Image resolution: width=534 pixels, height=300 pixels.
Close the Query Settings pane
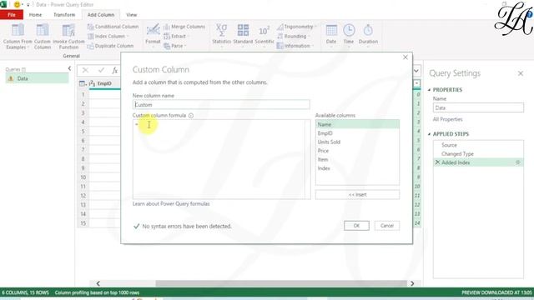click(521, 73)
